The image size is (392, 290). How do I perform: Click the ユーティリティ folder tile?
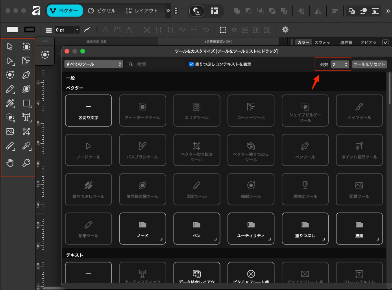pyautogui.click(x=251, y=228)
